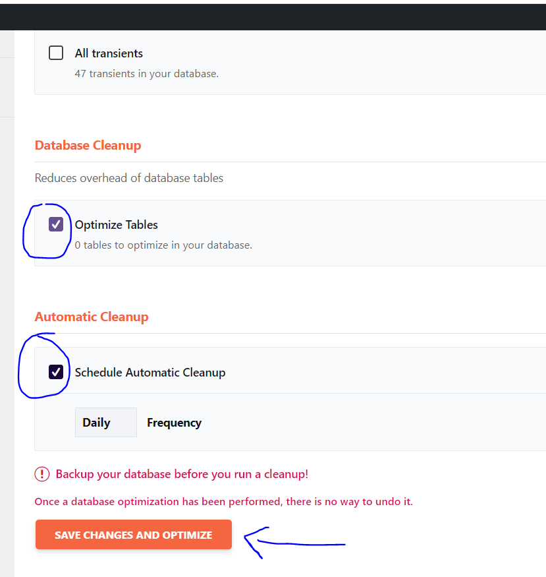Viewport: 546px width, 577px height.
Task: Click "47 transients in your database" text
Action: click(x=147, y=74)
